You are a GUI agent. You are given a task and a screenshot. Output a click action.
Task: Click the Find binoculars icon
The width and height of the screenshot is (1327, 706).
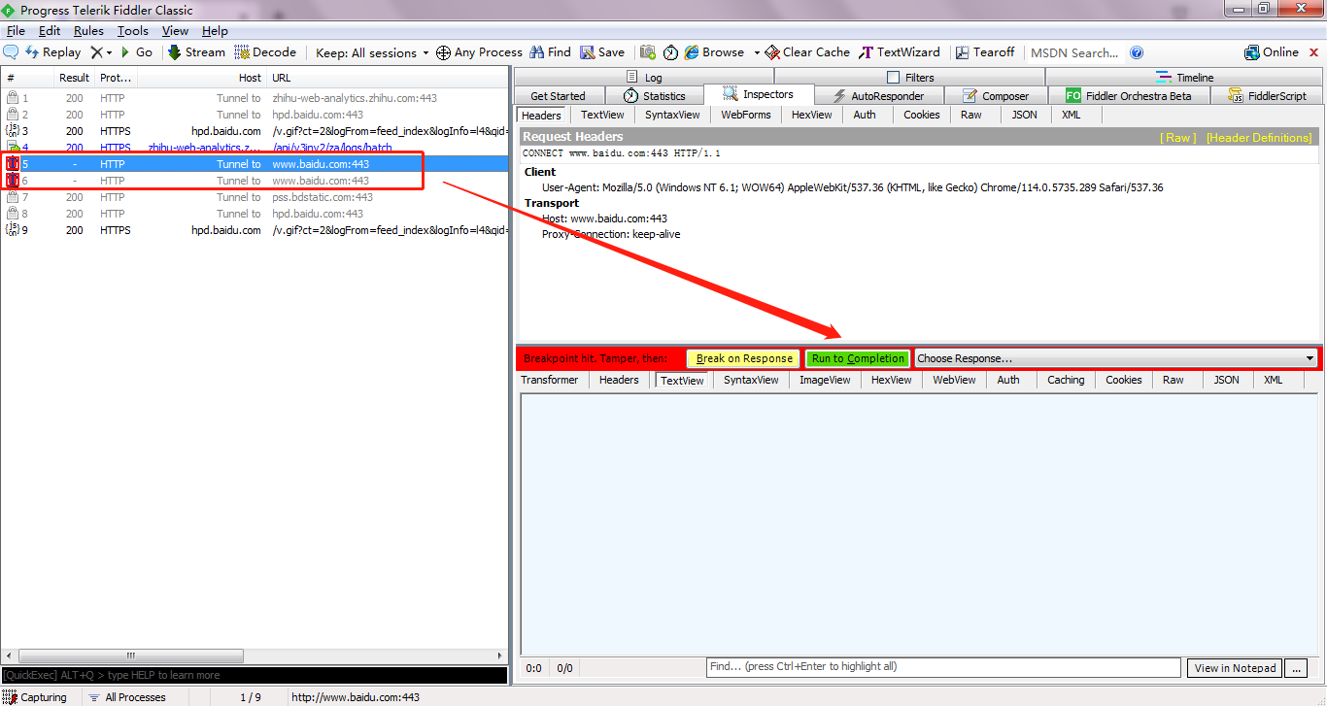[x=536, y=52]
